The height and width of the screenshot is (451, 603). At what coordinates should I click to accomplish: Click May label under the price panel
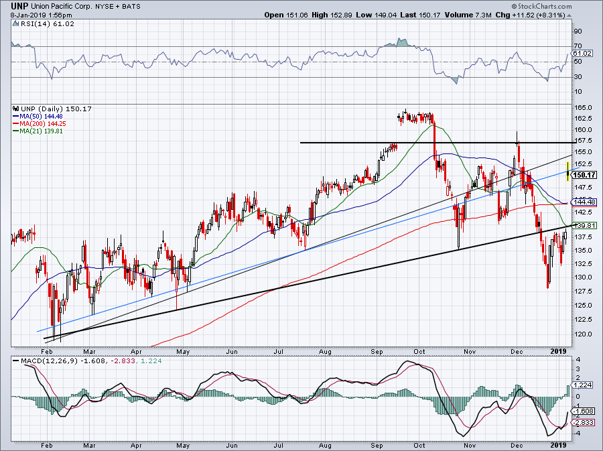tap(183, 351)
